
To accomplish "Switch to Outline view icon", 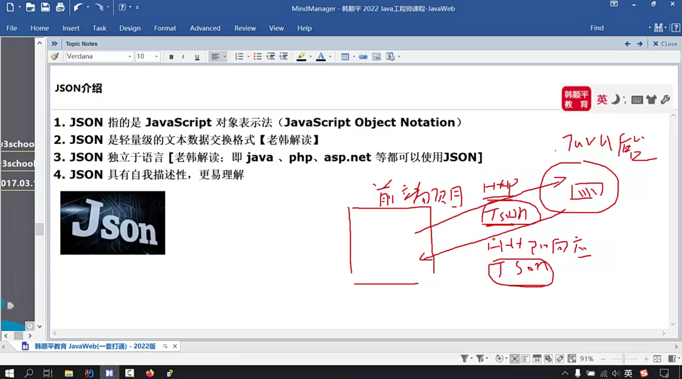I will pyautogui.click(x=526, y=359).
